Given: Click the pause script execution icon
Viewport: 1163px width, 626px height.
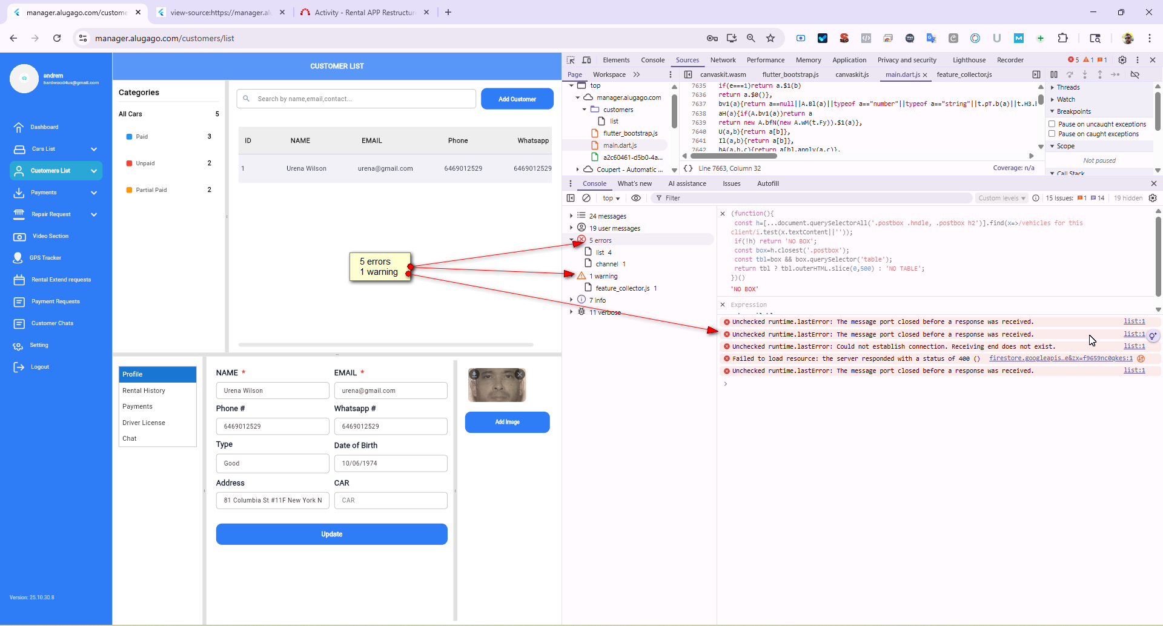Looking at the screenshot, I should [x=1054, y=74].
